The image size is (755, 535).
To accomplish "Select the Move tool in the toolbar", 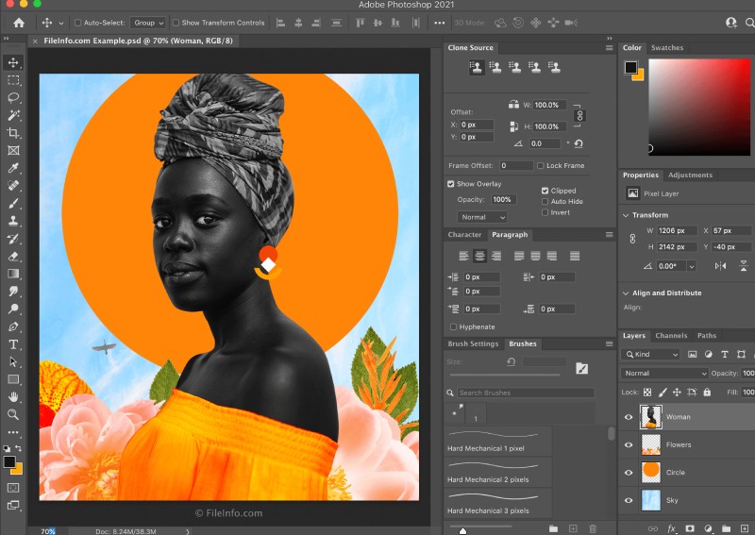I will (x=13, y=62).
